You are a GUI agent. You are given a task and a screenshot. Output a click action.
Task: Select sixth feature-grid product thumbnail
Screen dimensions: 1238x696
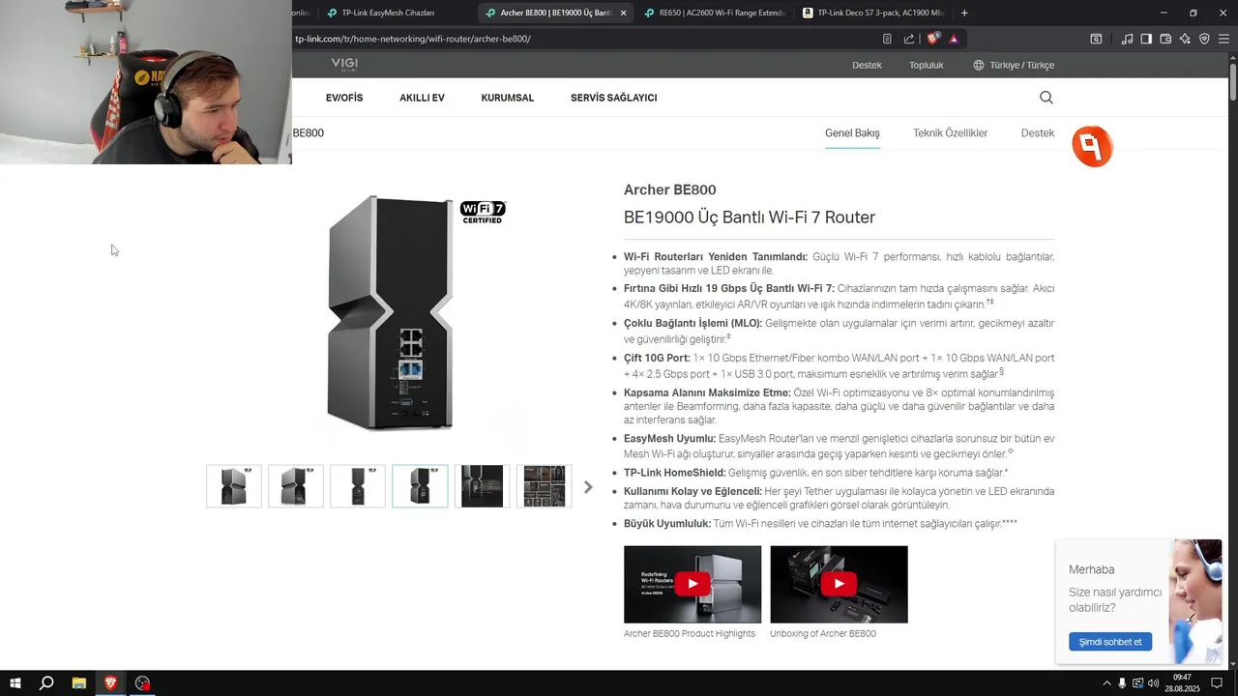(x=544, y=486)
